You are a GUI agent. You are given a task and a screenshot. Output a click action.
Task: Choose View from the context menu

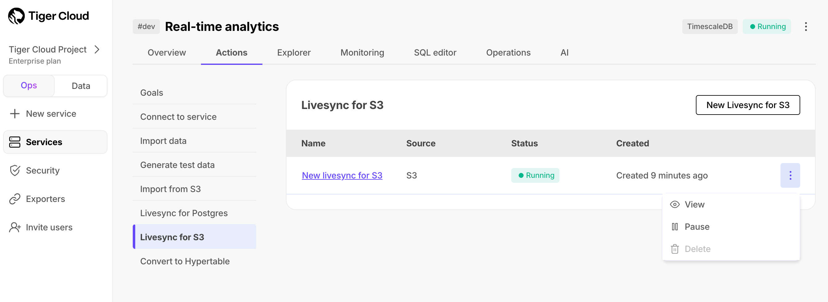tap(731, 204)
